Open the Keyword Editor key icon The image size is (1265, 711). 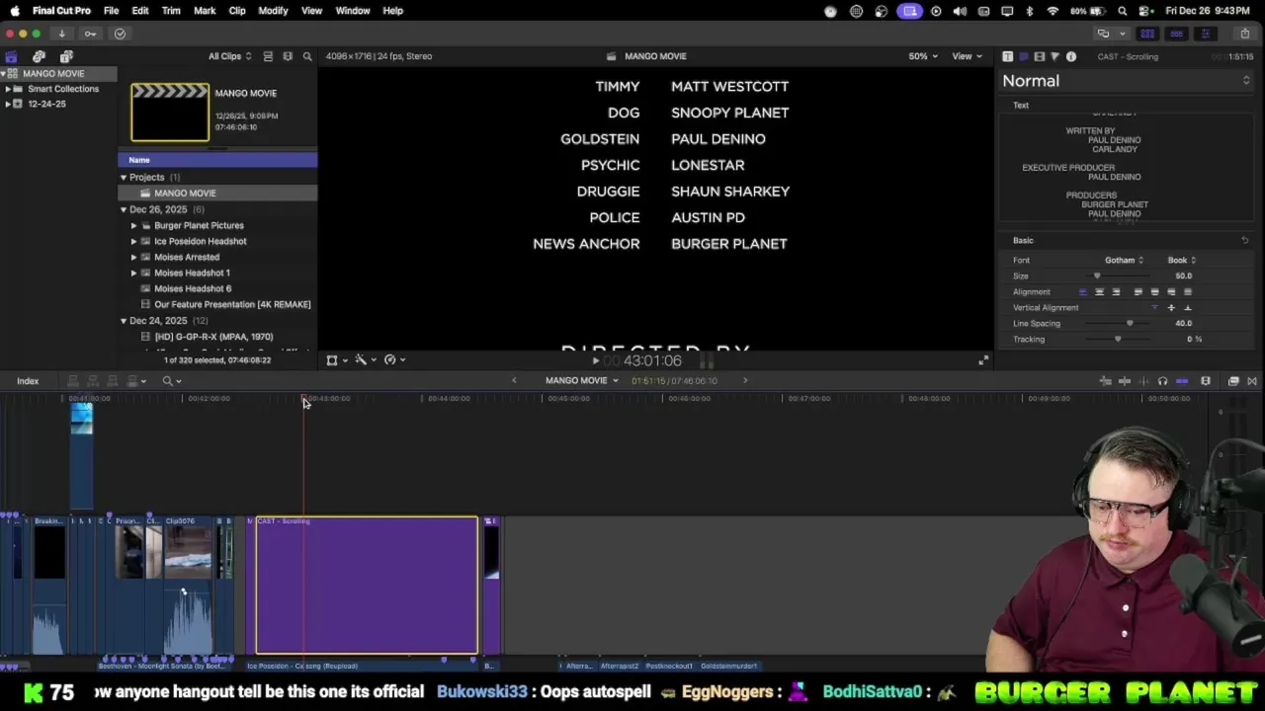[x=90, y=34]
